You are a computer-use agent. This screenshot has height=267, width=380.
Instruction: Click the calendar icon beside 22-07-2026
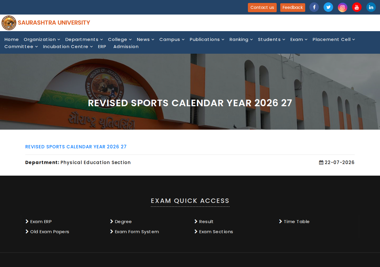321,163
